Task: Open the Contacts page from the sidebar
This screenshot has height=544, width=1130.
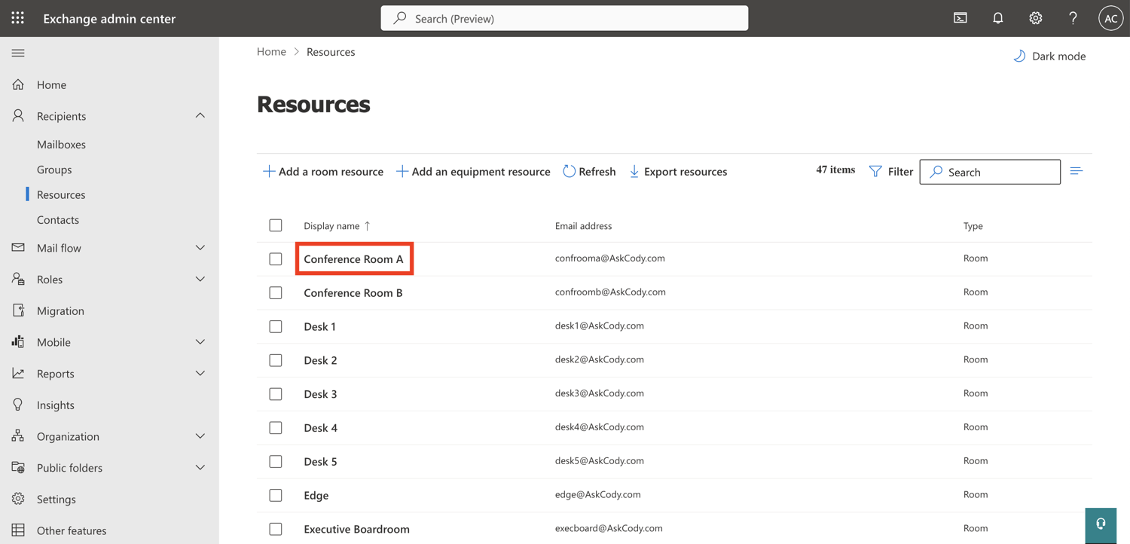Action: coord(58,219)
